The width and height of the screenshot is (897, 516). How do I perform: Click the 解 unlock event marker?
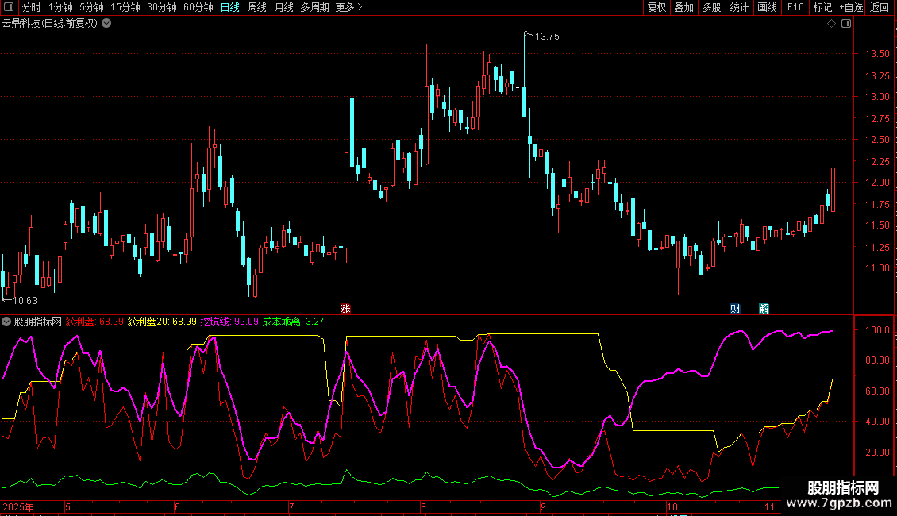click(x=764, y=308)
